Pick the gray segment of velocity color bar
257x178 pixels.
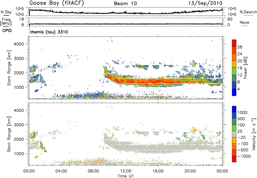(234, 134)
